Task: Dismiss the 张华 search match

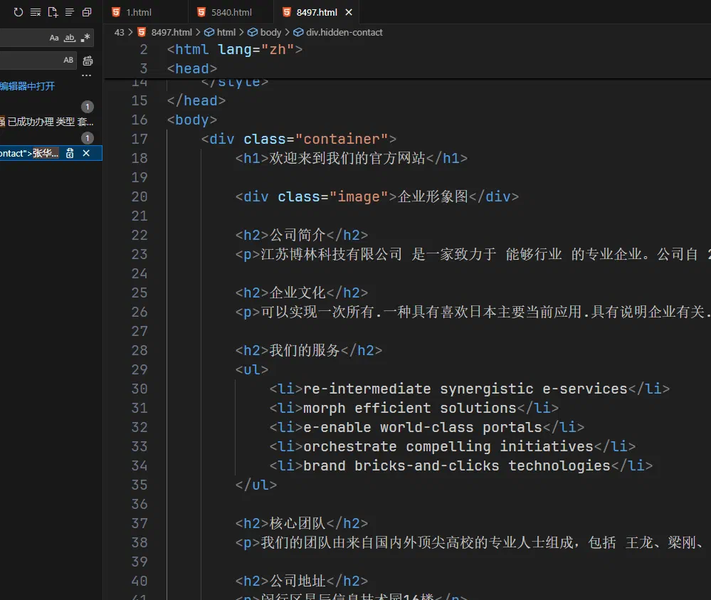Action: (86, 153)
